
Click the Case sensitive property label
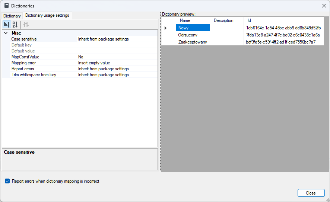click(x=24, y=39)
